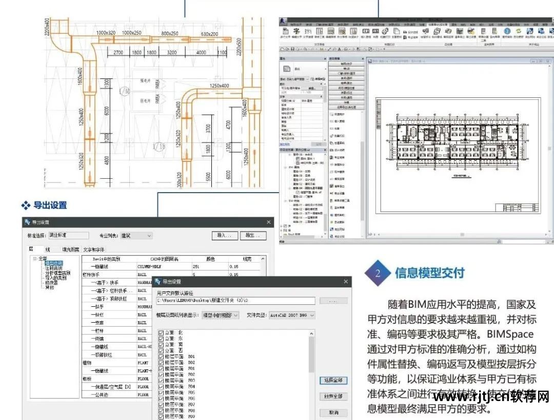Click the 导出... button
Image resolution: width=554 pixels, height=420 pixels.
pyautogui.click(x=252, y=235)
